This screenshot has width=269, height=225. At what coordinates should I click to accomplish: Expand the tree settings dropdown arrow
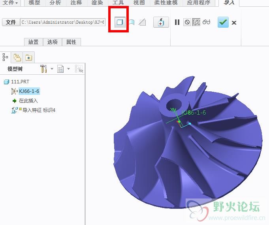coord(52,69)
